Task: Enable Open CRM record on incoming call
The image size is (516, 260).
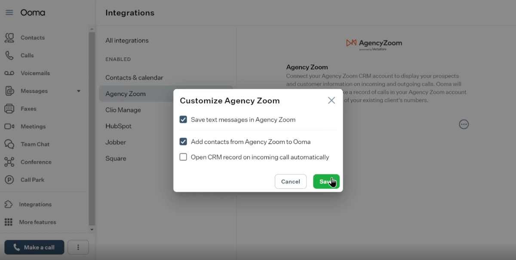Action: click(183, 157)
